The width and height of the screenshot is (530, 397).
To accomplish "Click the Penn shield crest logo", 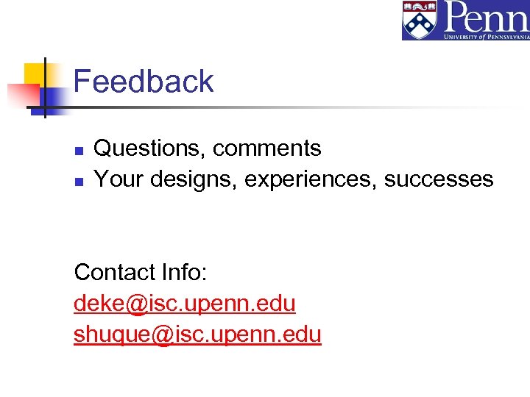I will (420, 20).
